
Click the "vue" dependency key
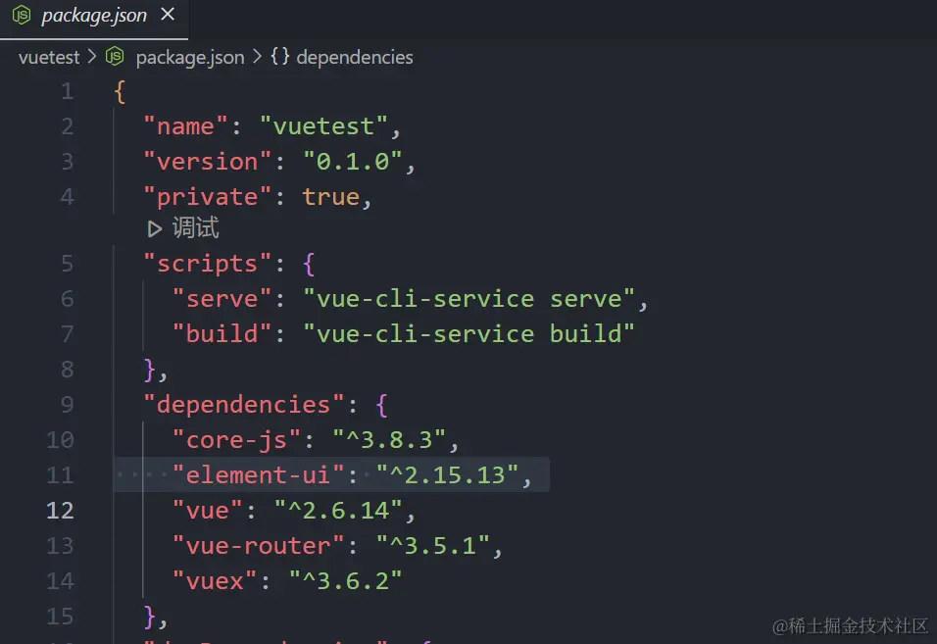tap(208, 511)
